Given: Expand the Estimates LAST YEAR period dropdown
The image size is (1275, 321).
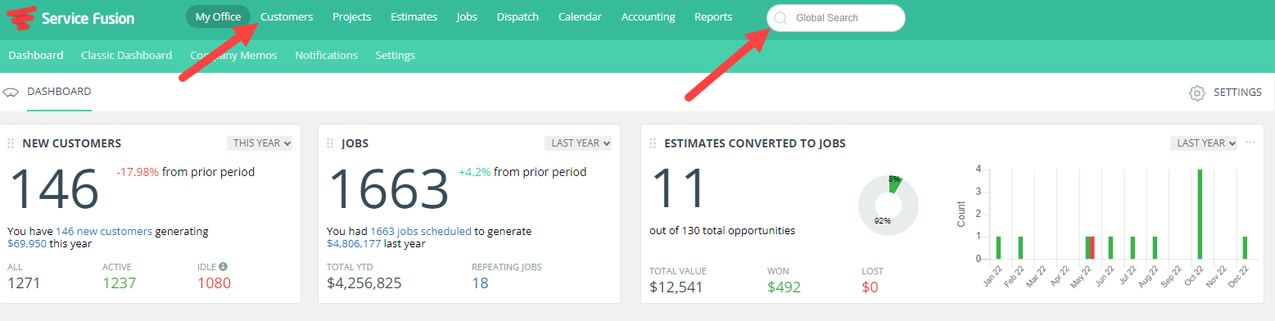Looking at the screenshot, I should tap(1204, 143).
